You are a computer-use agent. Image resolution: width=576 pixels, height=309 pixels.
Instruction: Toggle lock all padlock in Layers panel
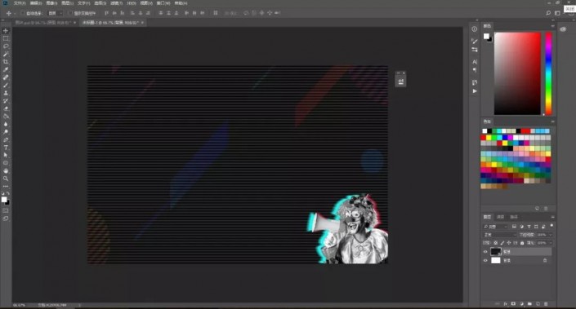click(x=522, y=243)
